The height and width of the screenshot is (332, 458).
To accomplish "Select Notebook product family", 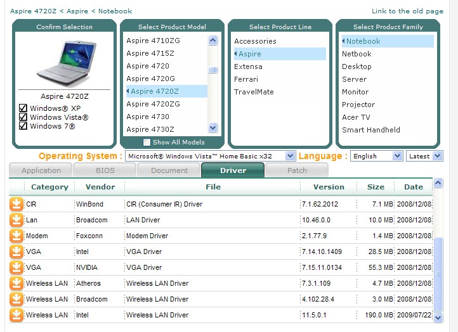I will coord(388,41).
